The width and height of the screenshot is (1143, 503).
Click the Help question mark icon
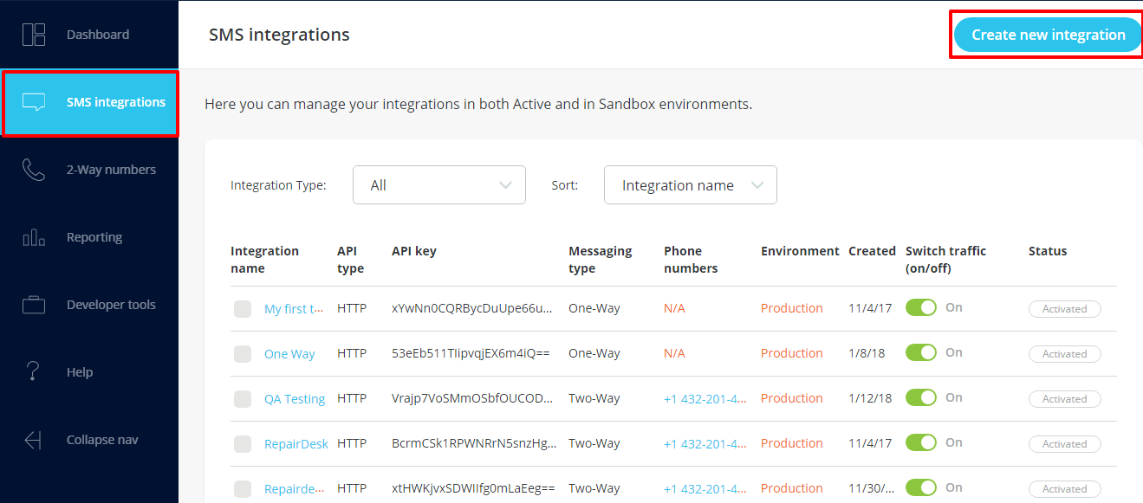click(34, 372)
